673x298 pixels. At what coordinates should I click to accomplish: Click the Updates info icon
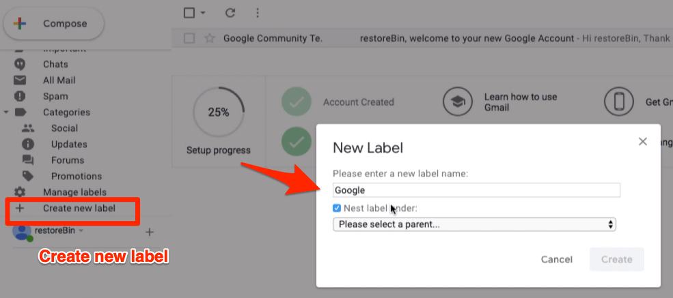point(28,145)
